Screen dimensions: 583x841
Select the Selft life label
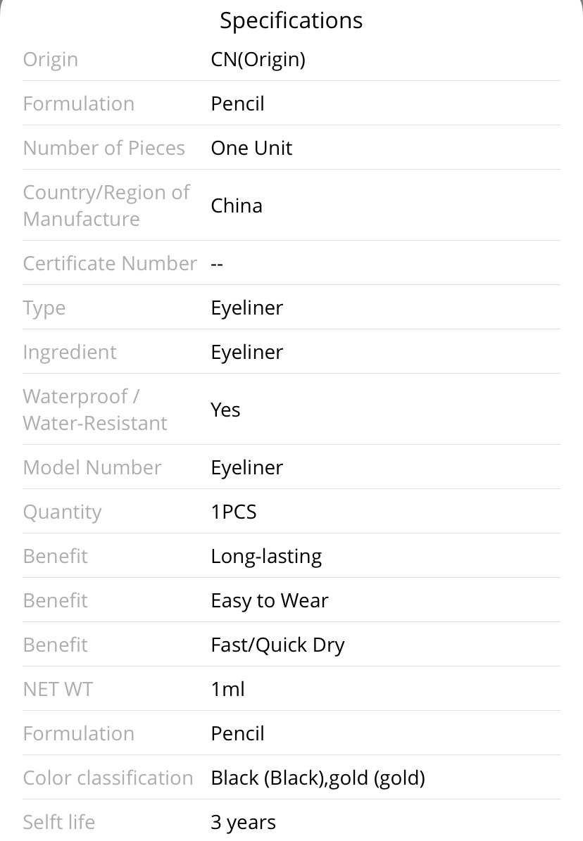[59, 822]
